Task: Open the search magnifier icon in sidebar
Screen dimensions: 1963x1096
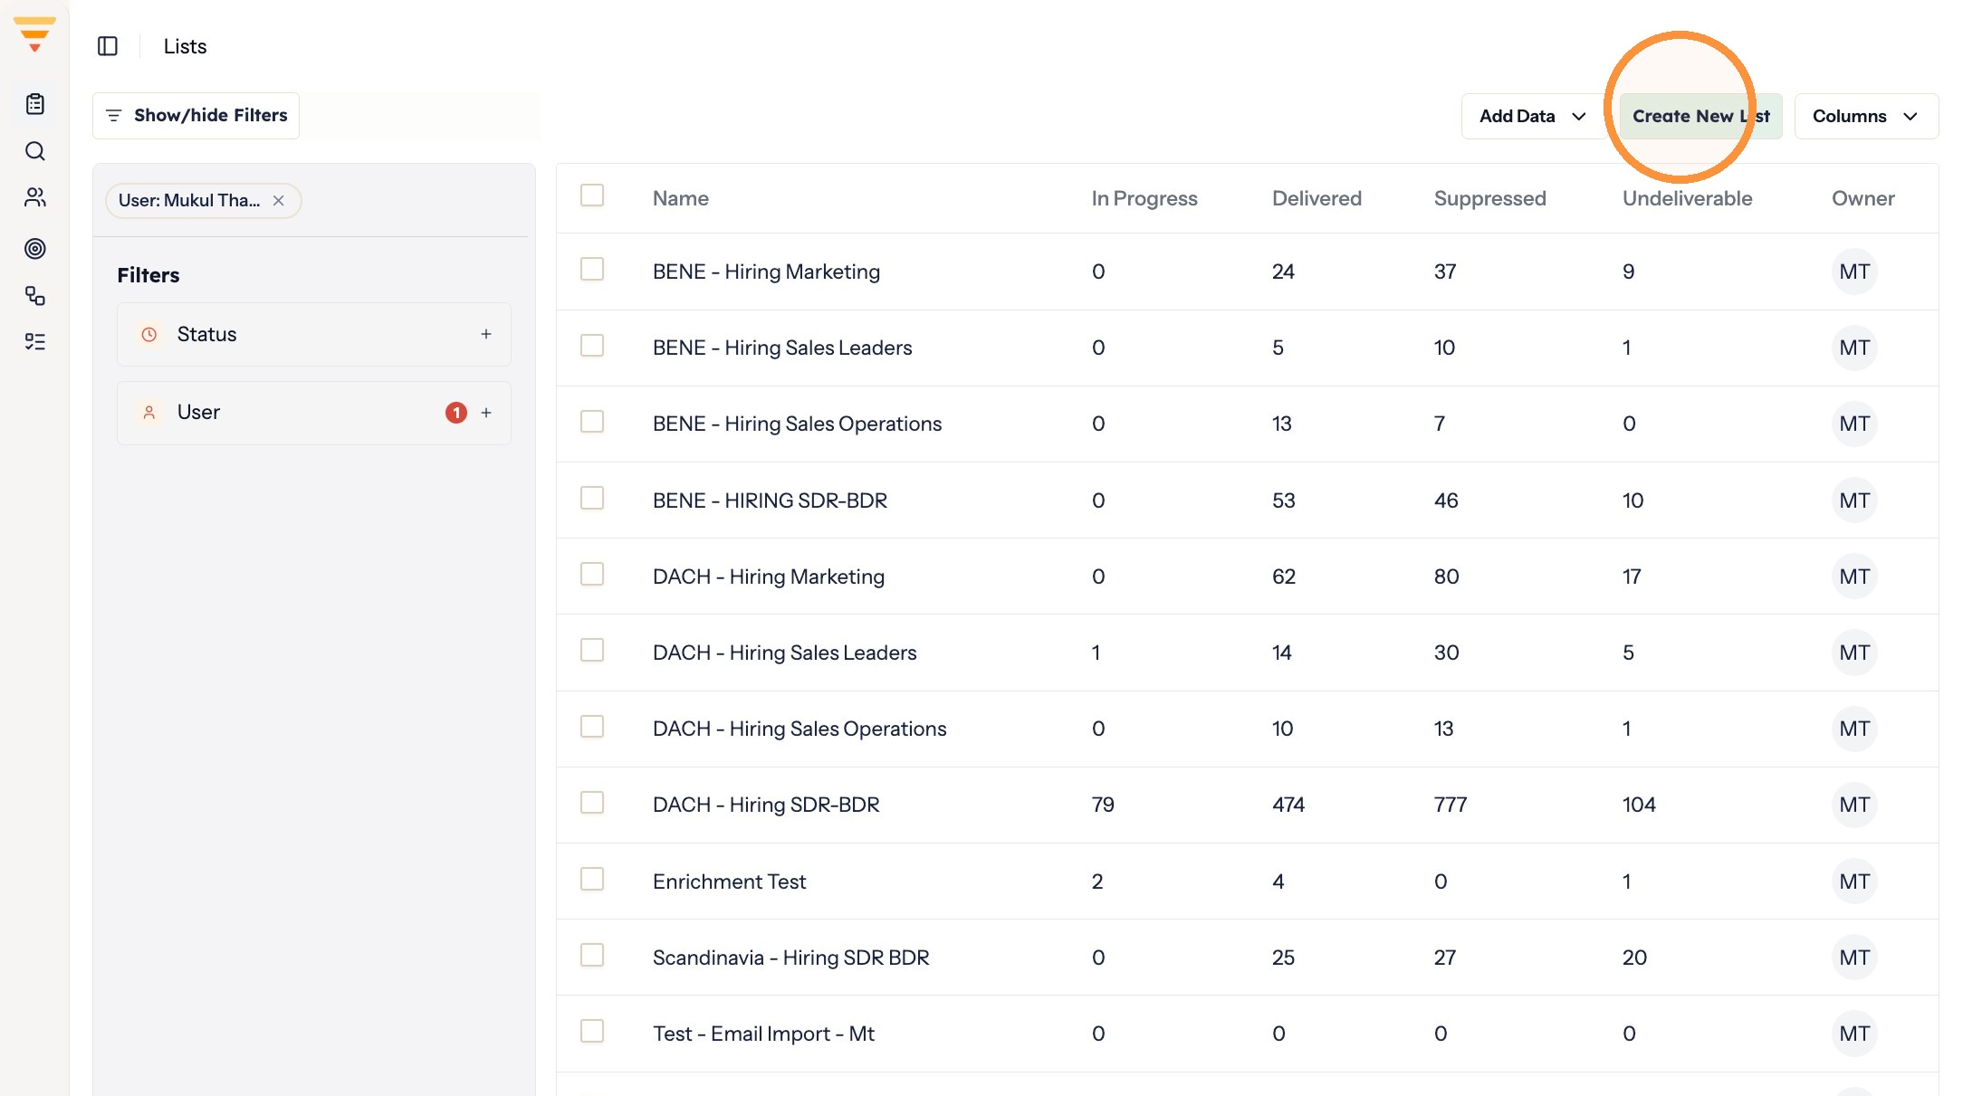Action: 35,151
